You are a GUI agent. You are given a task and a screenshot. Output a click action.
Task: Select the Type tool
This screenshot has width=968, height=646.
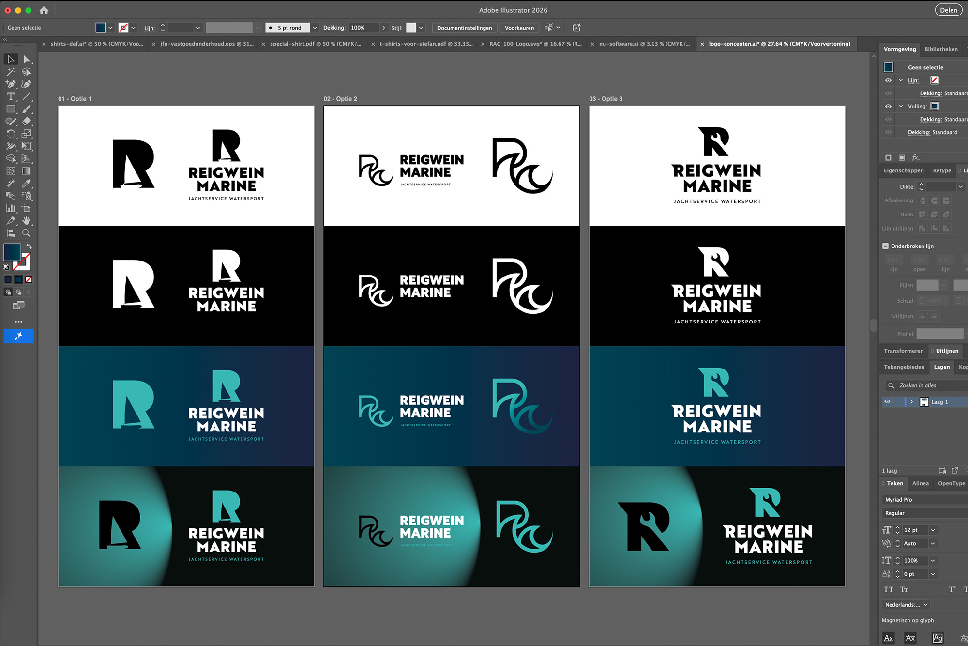pos(11,96)
